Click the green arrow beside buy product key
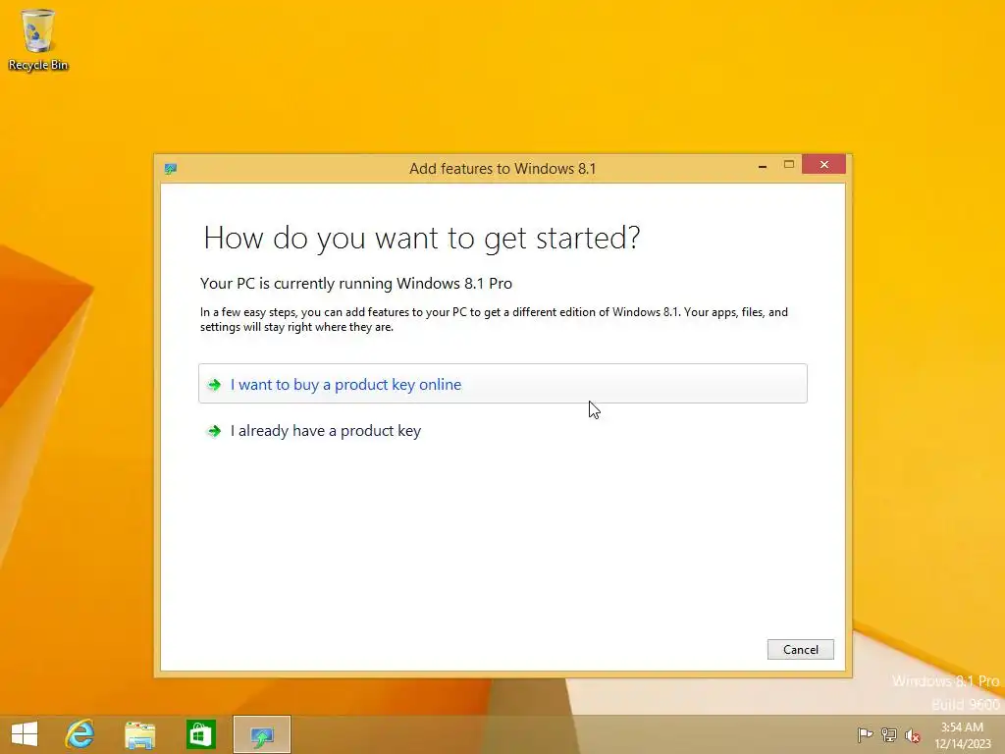This screenshot has height=754, width=1005. [x=214, y=385]
